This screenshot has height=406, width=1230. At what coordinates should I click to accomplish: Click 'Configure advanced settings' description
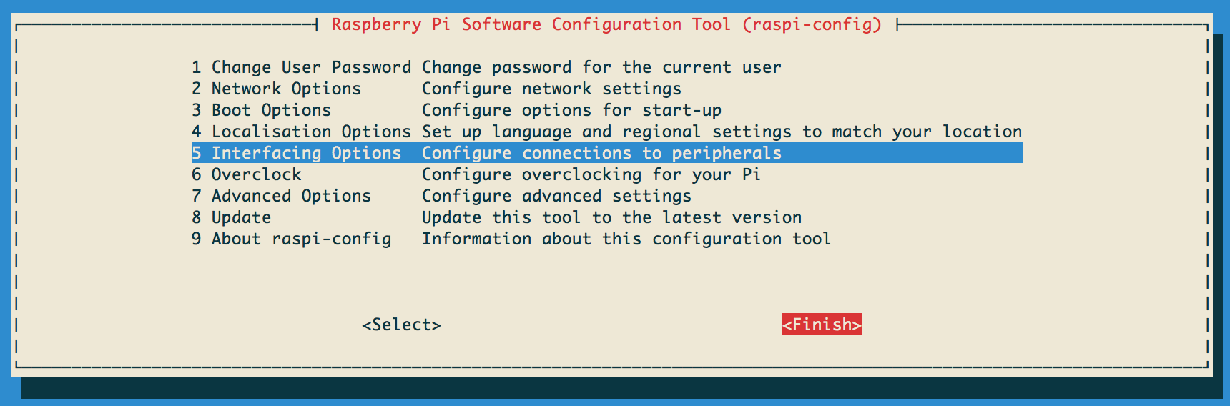tap(556, 196)
